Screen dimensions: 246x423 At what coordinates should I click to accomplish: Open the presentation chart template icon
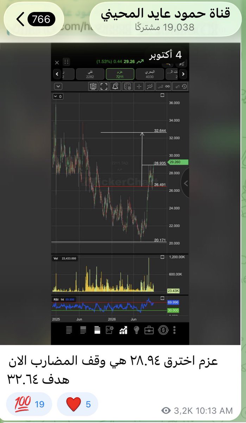93,86
